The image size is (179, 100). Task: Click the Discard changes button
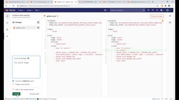[x=157, y=16]
